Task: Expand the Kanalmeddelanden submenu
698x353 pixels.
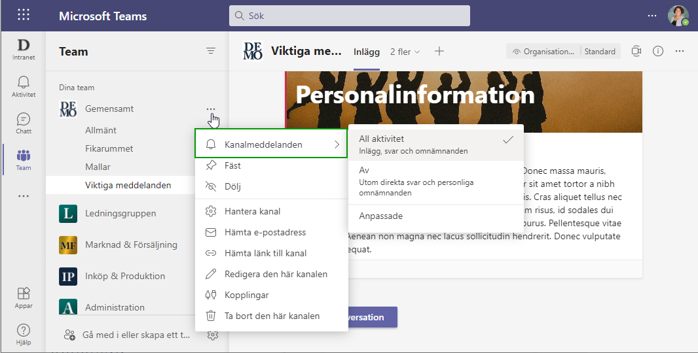Action: (x=271, y=144)
